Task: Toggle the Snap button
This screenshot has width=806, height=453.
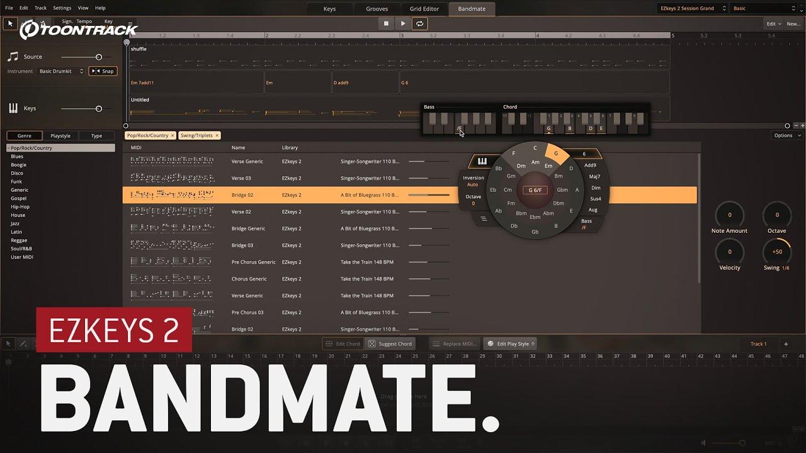Action: [x=103, y=71]
